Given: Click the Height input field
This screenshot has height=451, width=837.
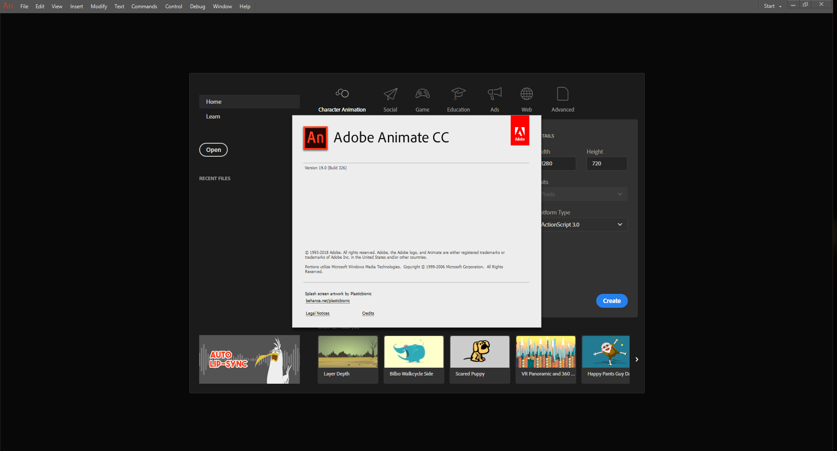Looking at the screenshot, I should coord(607,164).
